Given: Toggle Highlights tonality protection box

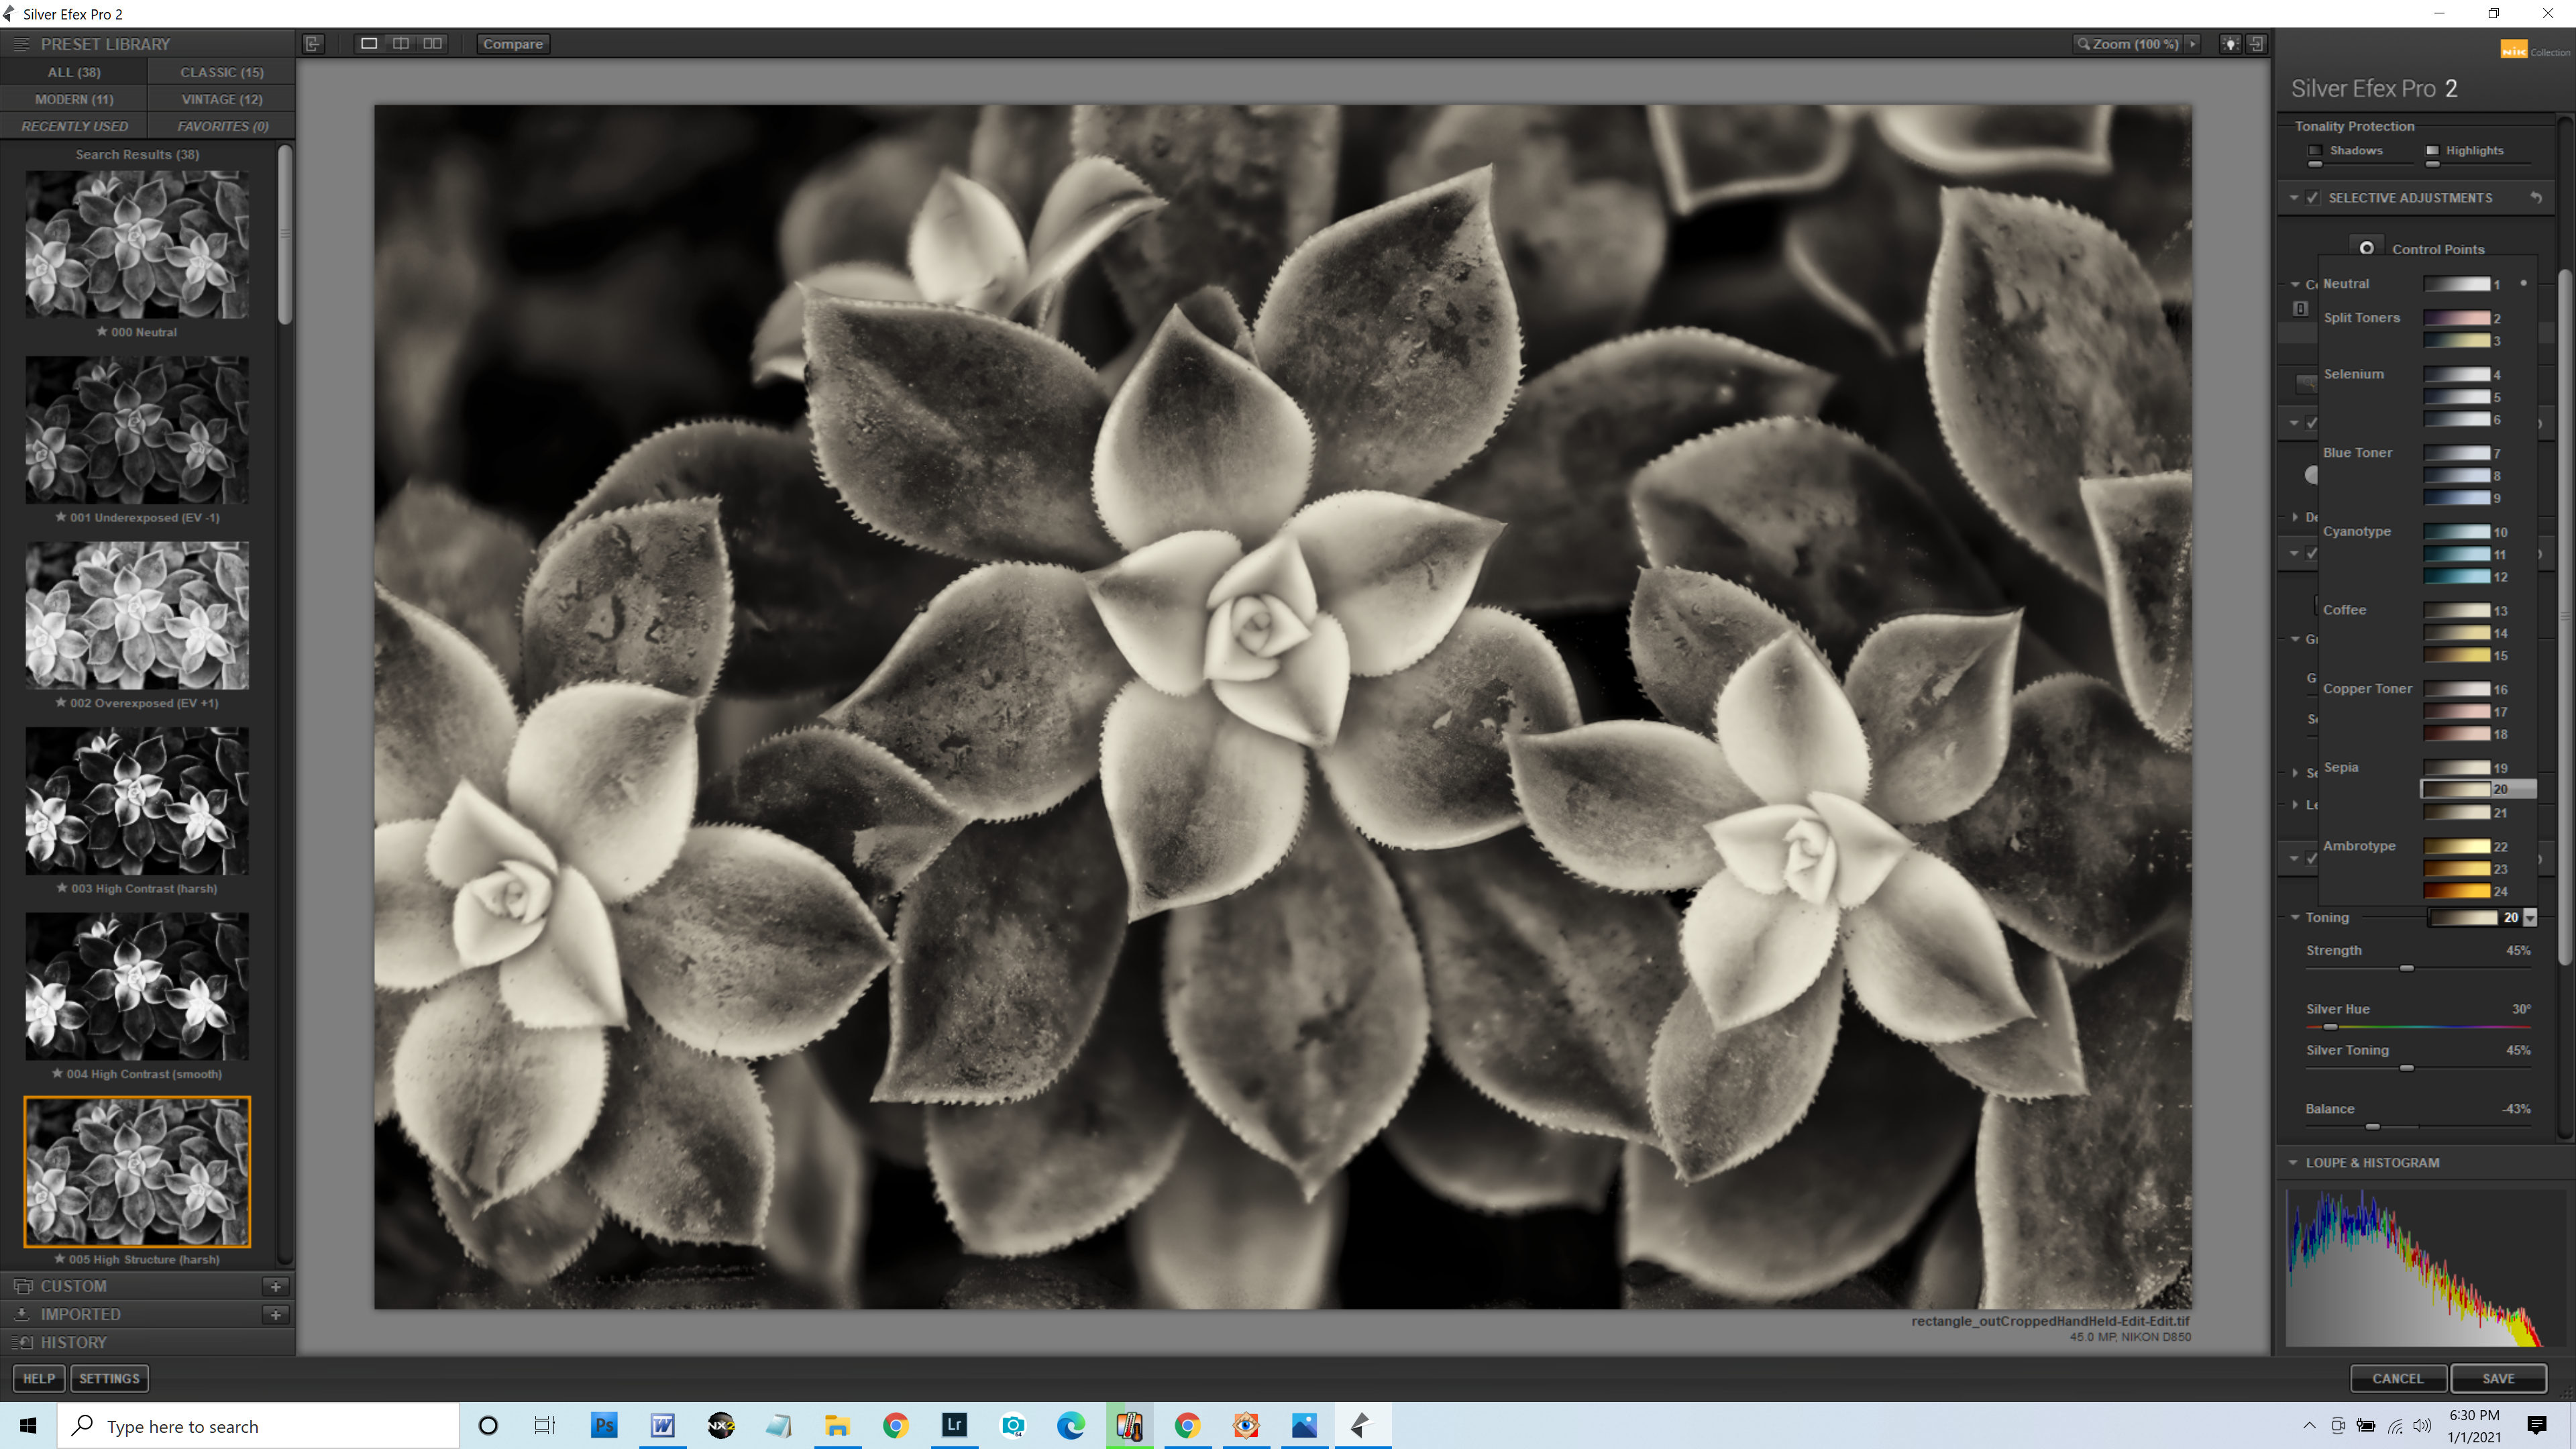Looking at the screenshot, I should click(2432, 151).
